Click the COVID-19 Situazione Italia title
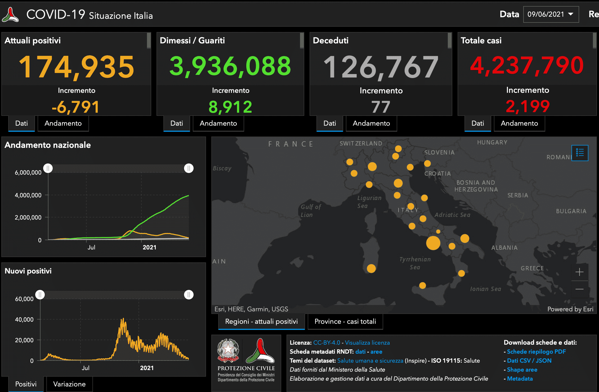The width and height of the screenshot is (599, 392). (x=90, y=15)
